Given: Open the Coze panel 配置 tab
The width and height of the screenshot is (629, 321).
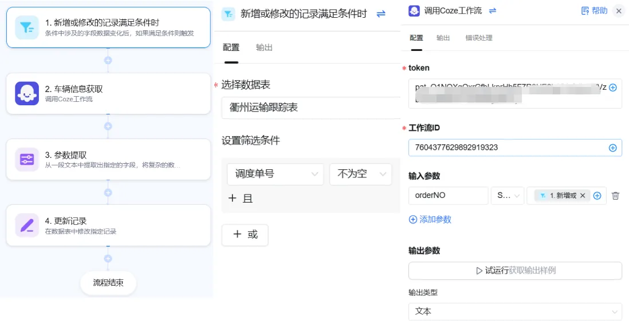Looking at the screenshot, I should pyautogui.click(x=416, y=38).
